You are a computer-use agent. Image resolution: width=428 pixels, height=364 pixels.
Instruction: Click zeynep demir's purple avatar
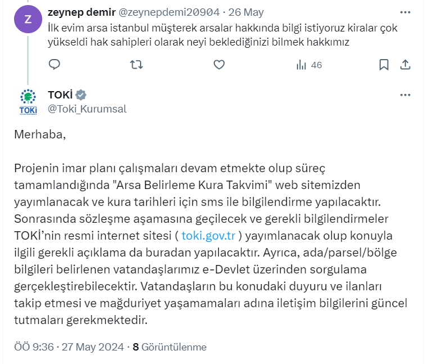[29, 17]
